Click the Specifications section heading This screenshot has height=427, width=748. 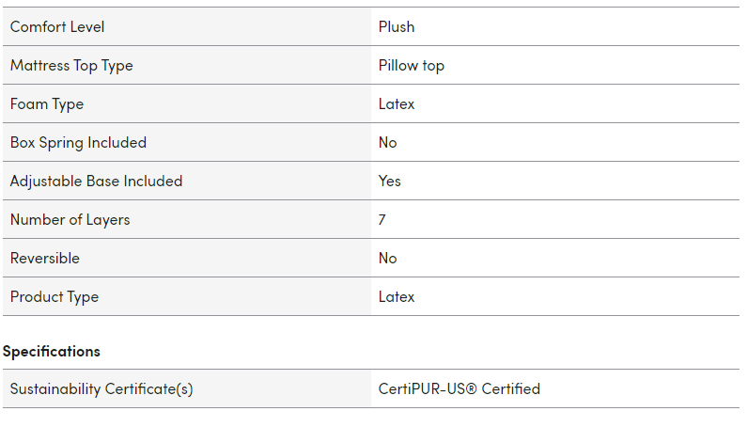(51, 351)
